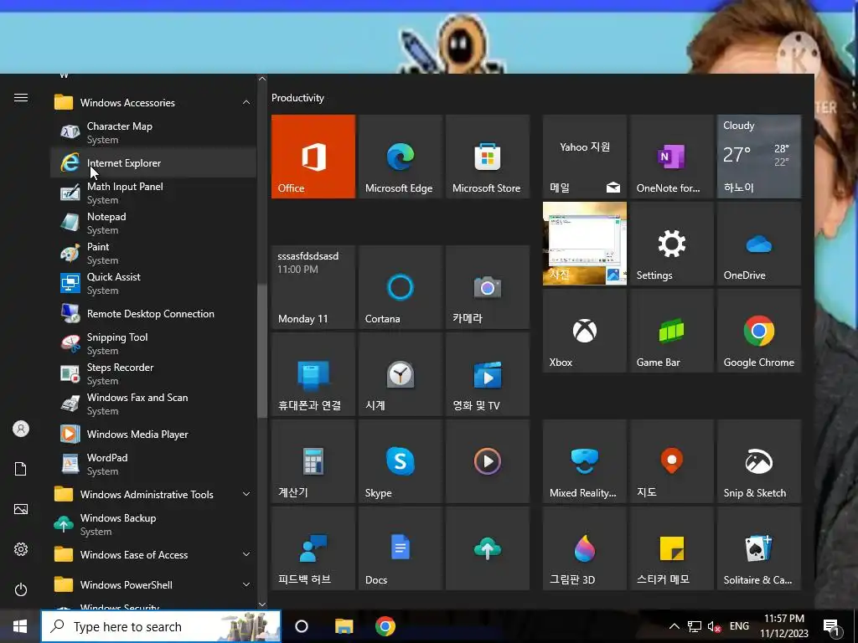Open the 지도 maps tile
Screen dimensions: 858x643
671,461
